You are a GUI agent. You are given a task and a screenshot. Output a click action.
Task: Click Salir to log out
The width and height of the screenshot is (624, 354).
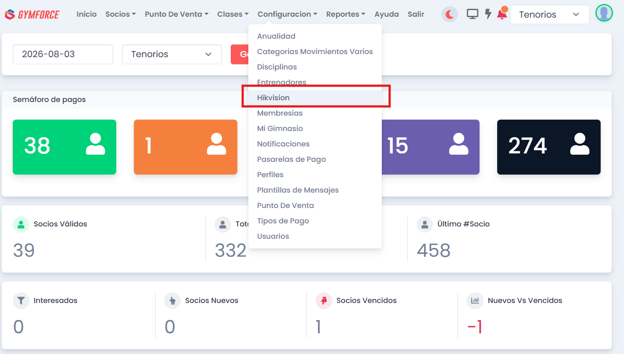click(x=416, y=14)
